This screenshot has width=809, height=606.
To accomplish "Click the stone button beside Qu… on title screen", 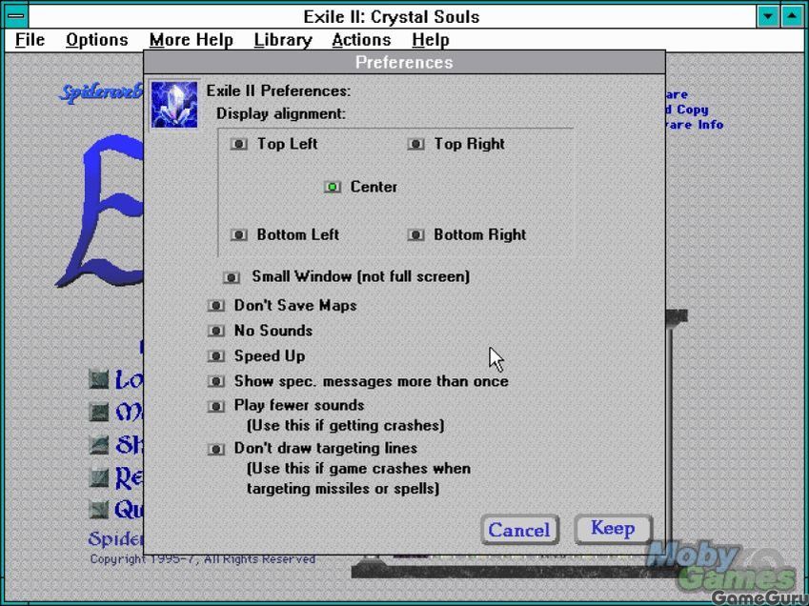I will point(98,510).
